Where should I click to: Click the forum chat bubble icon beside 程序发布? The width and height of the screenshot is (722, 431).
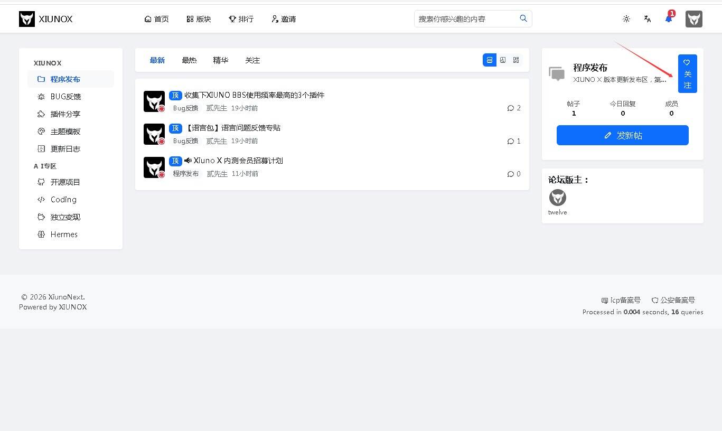[557, 74]
